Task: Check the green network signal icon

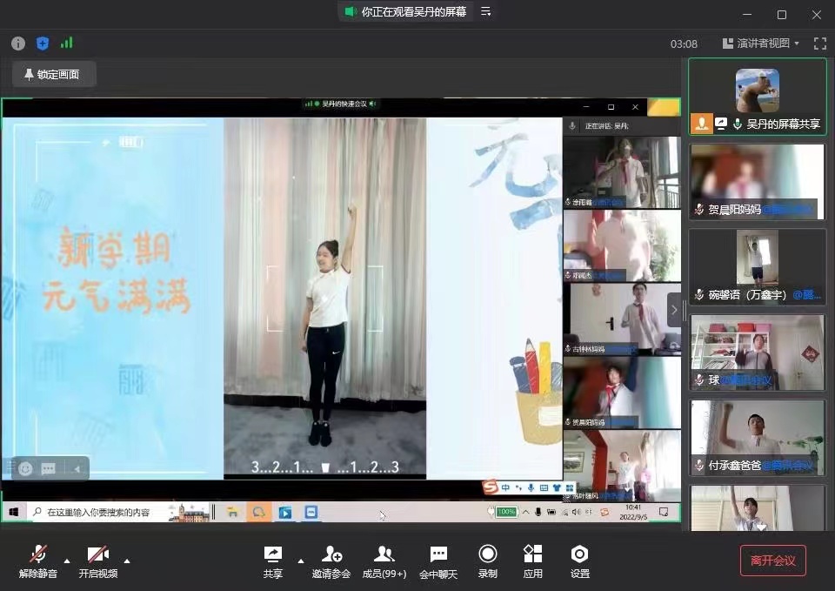Action: tap(67, 44)
